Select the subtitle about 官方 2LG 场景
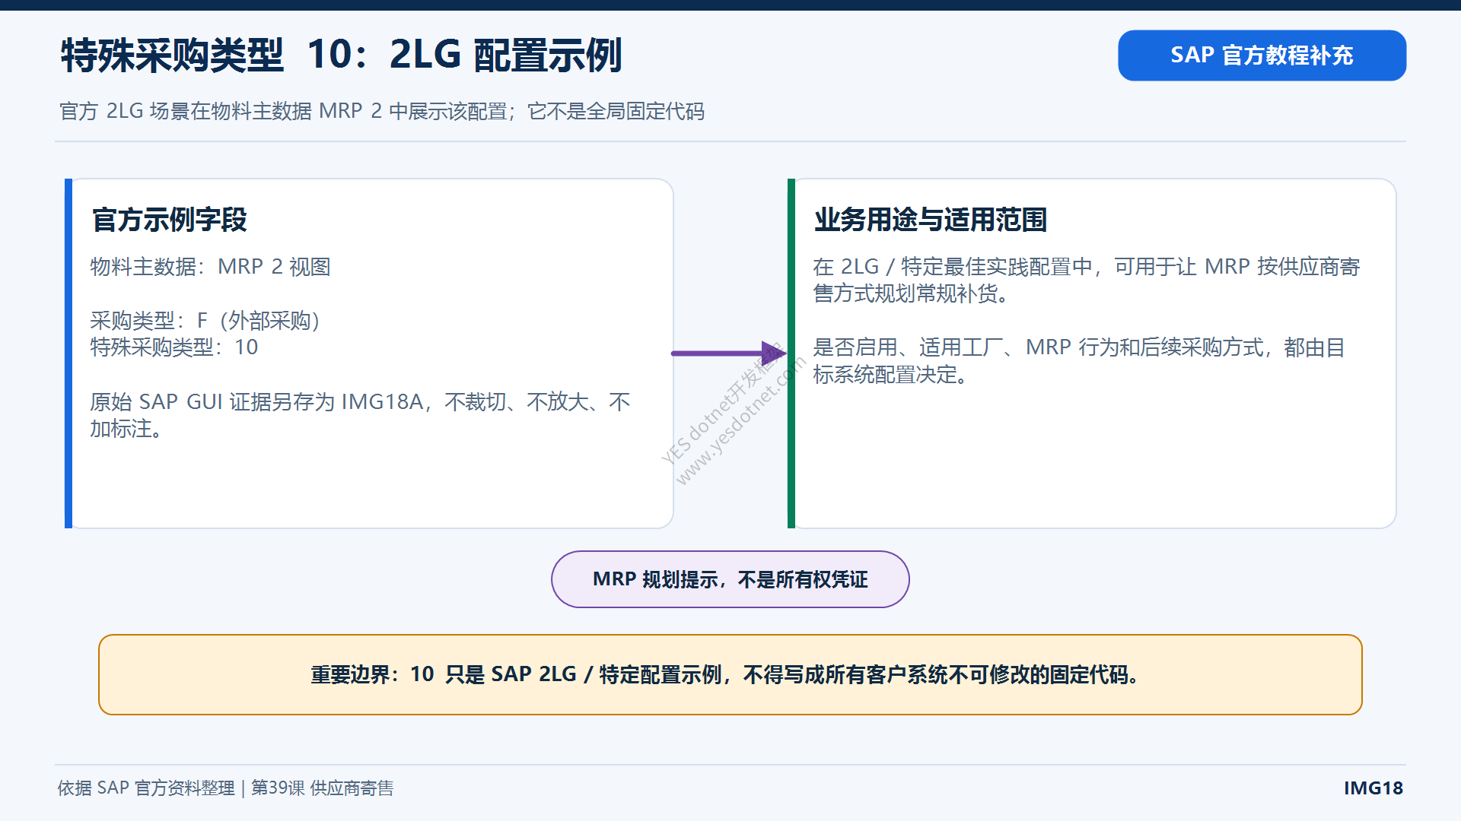 tap(382, 112)
